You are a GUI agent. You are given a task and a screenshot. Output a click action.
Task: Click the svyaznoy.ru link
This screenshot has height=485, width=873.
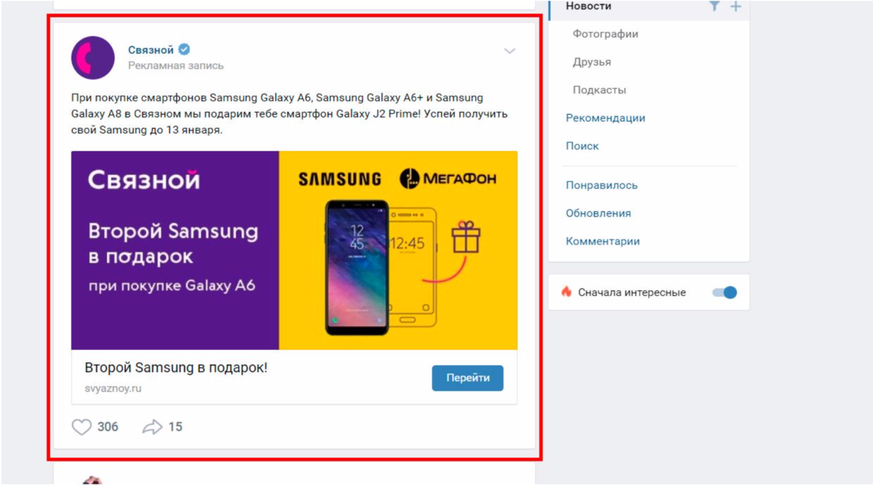(x=113, y=388)
